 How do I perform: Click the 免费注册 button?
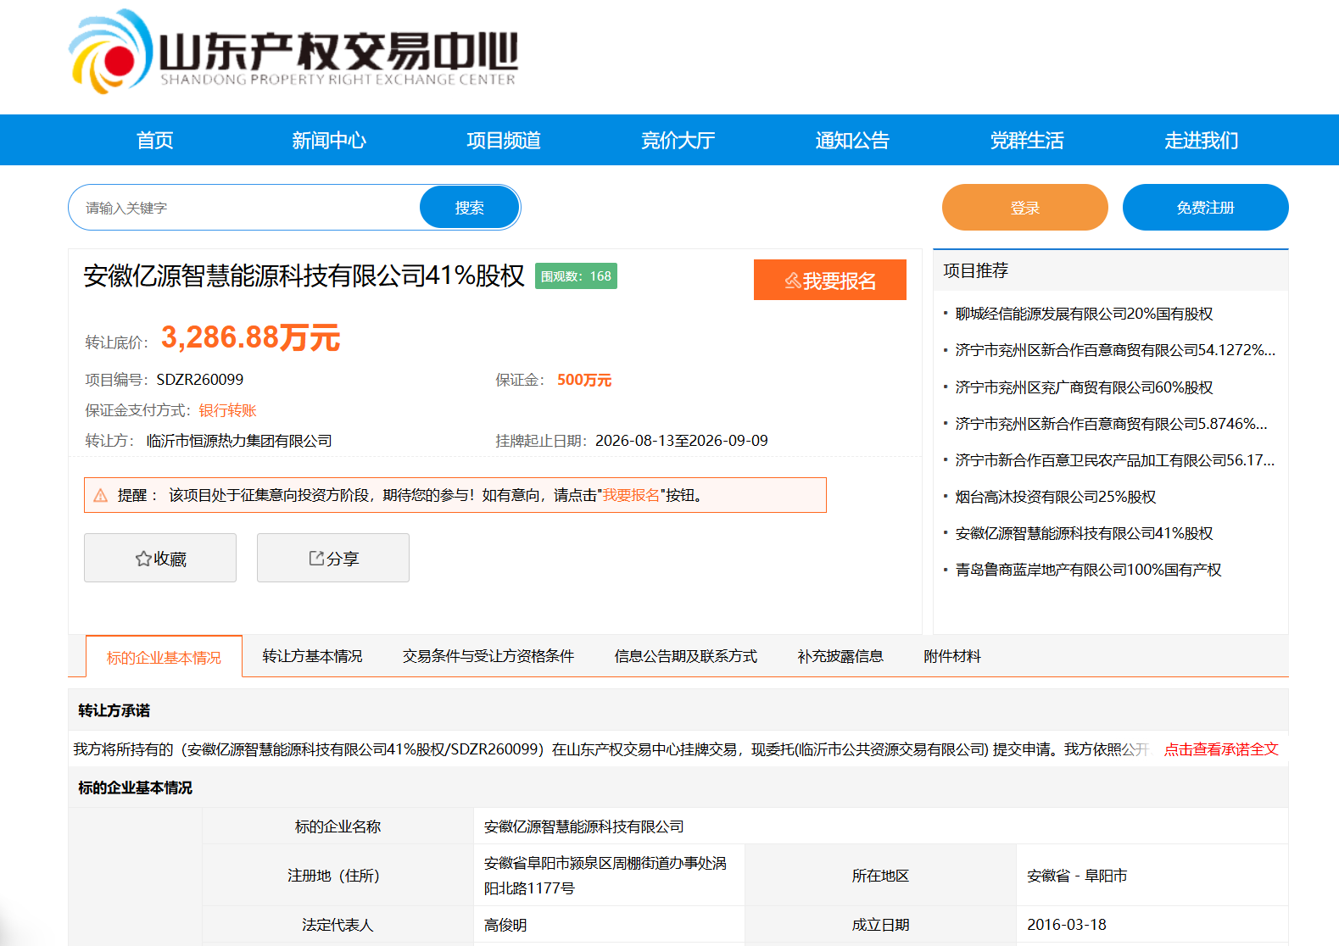pyautogui.click(x=1206, y=208)
